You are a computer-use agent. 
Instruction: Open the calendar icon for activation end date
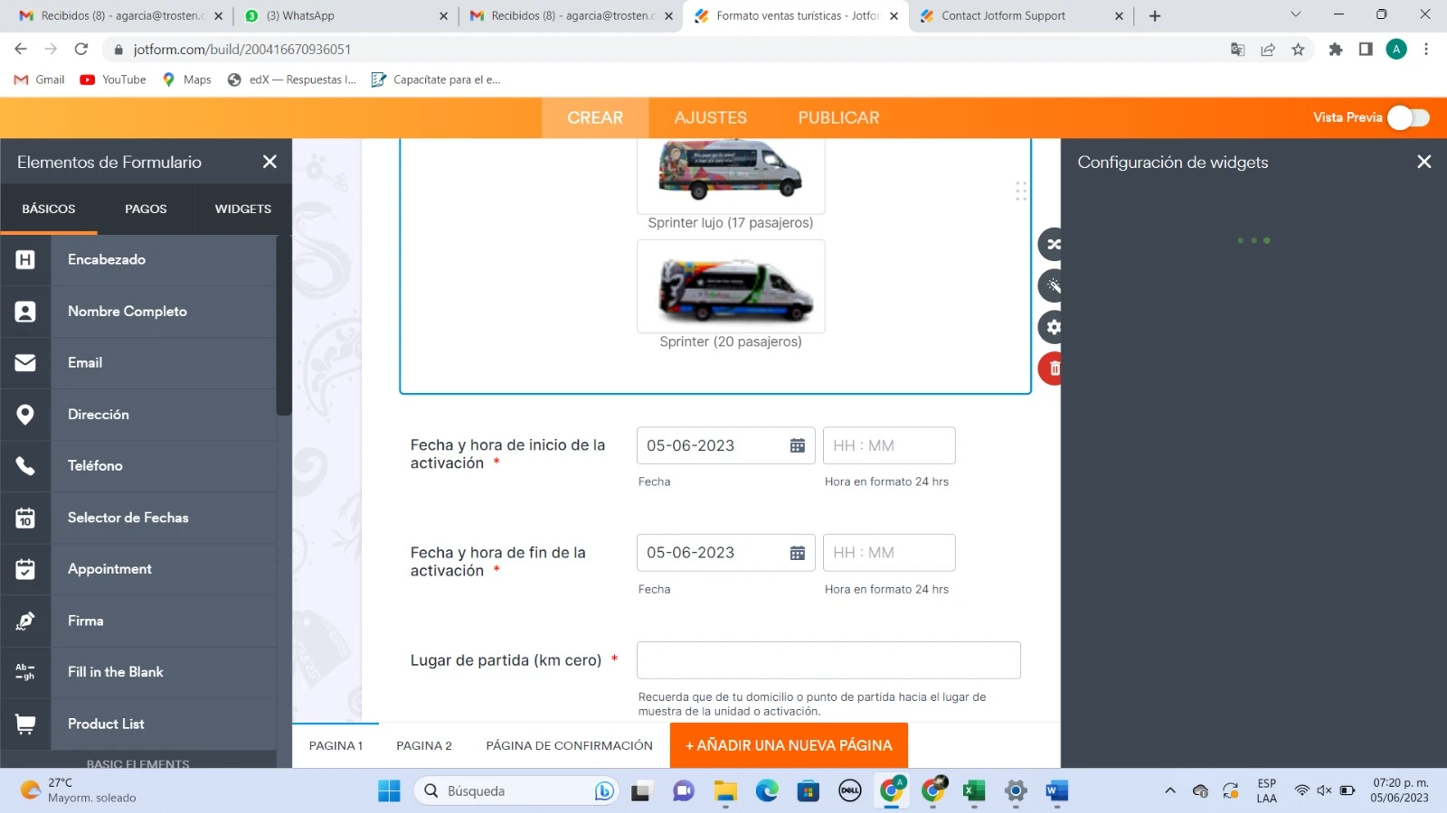pyautogui.click(x=796, y=552)
